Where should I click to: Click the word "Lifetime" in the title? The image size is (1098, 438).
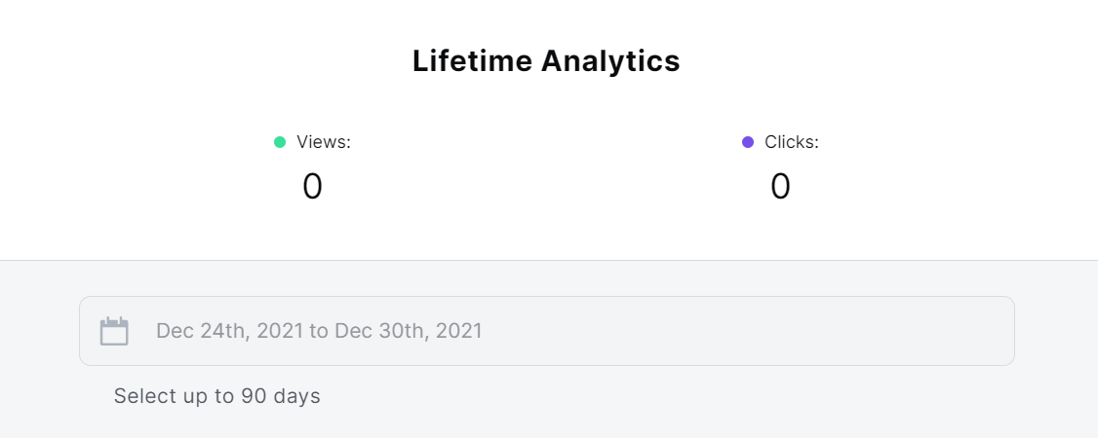[472, 61]
